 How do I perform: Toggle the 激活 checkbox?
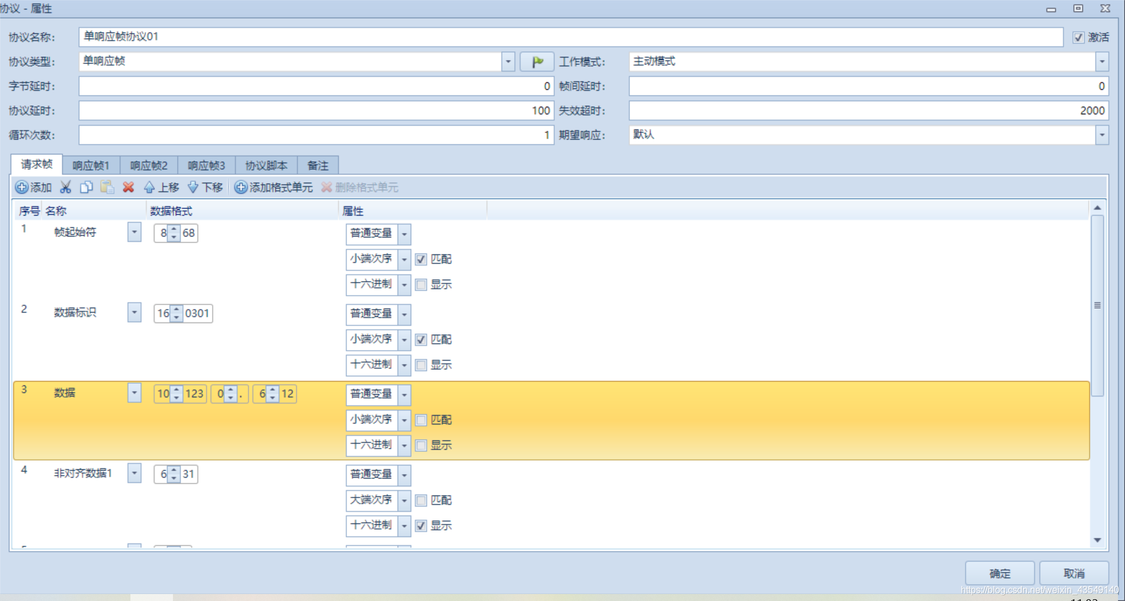click(x=1078, y=37)
